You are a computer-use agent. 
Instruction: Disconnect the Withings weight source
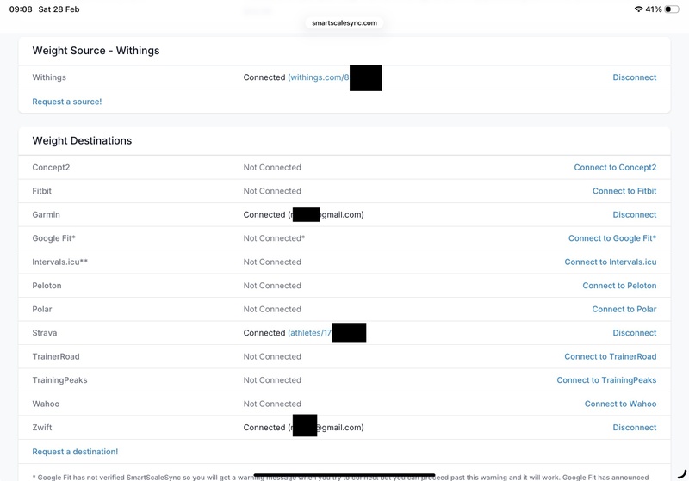pyautogui.click(x=634, y=77)
